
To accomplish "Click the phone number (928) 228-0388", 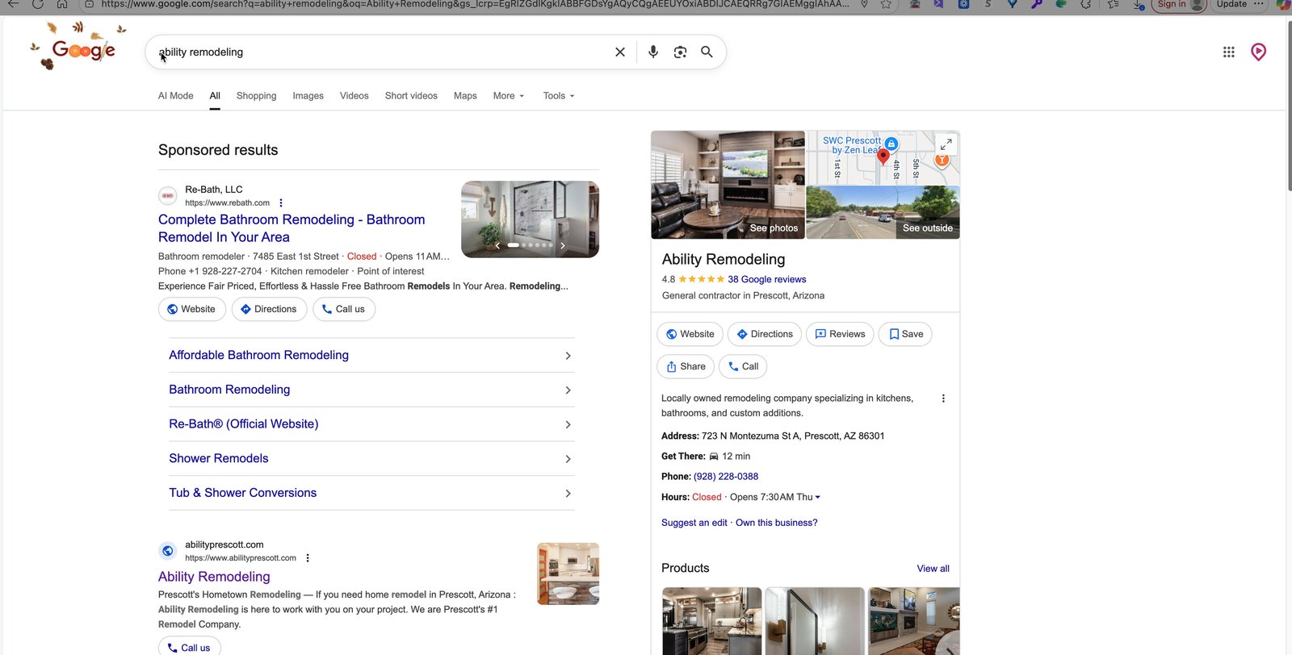I will pos(726,477).
